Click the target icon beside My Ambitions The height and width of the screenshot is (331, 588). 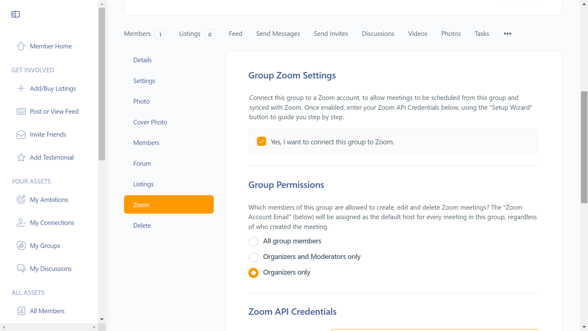pyautogui.click(x=21, y=200)
